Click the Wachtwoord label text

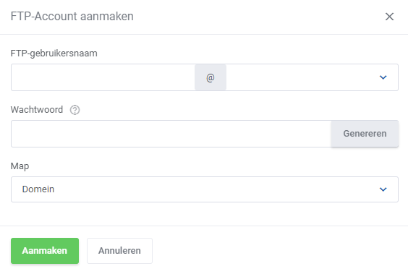[37, 110]
